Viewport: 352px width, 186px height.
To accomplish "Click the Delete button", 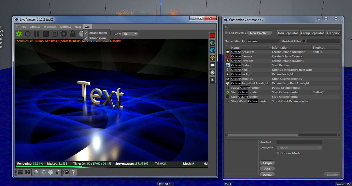I will (x=267, y=175).
